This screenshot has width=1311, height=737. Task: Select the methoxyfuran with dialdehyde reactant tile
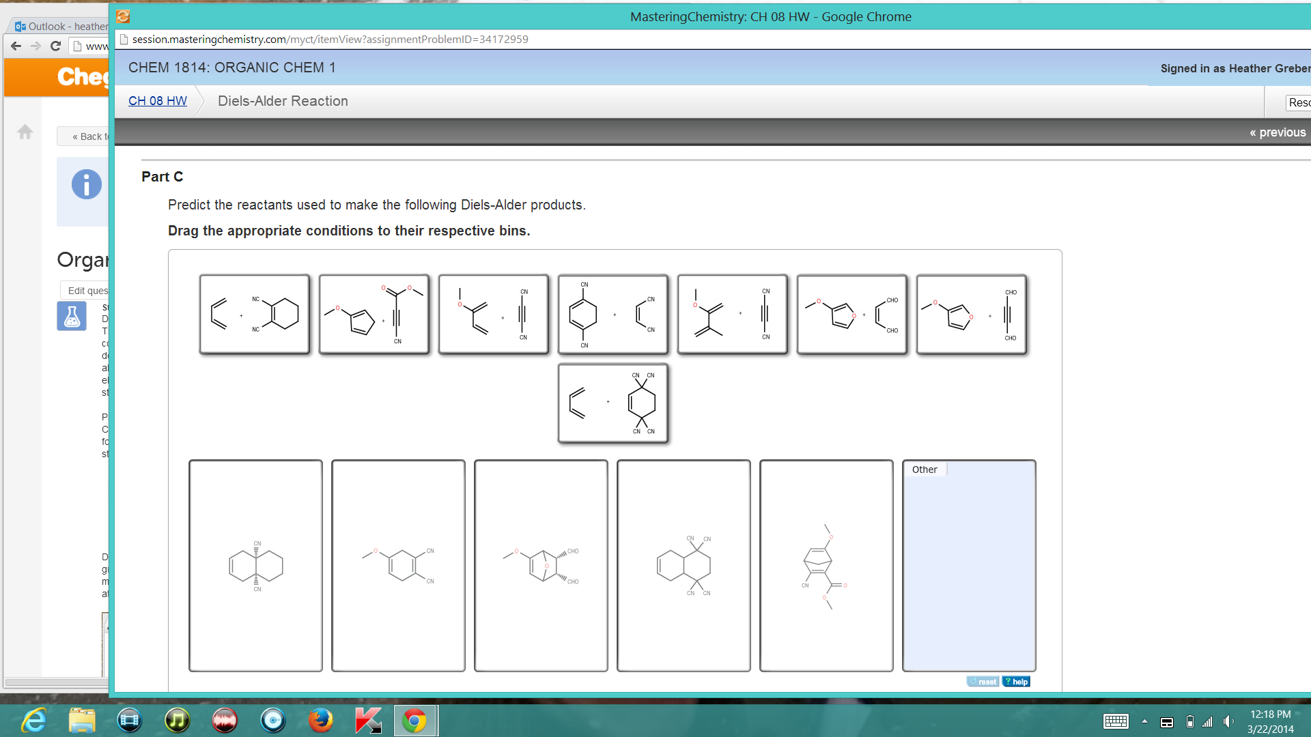click(x=851, y=314)
